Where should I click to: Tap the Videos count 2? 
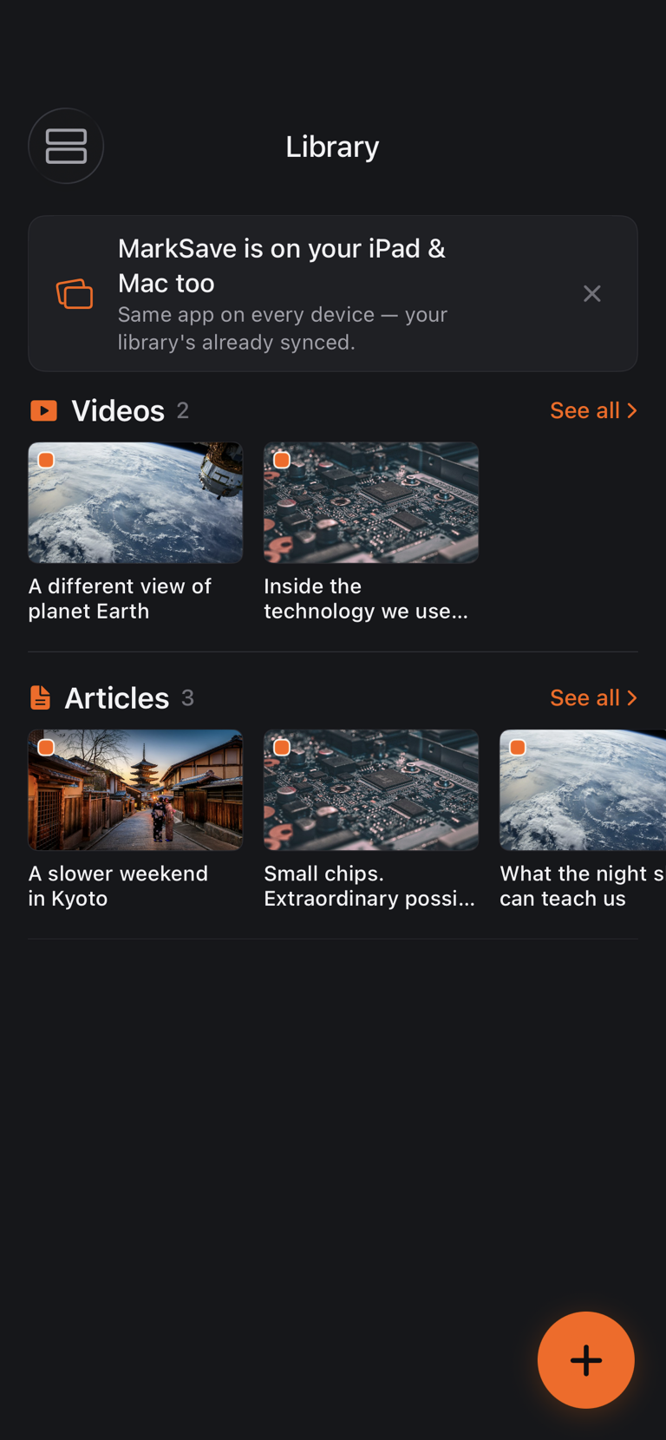pyautogui.click(x=183, y=410)
